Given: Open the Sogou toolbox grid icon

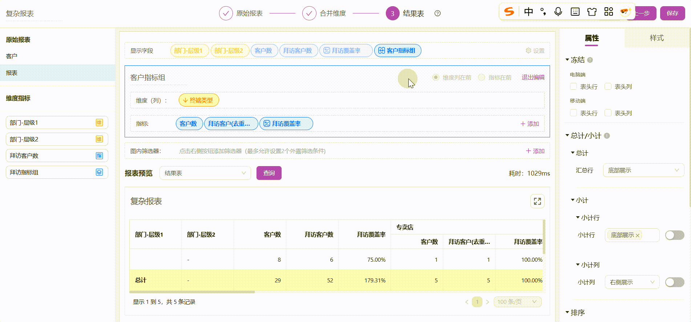Looking at the screenshot, I should (609, 12).
